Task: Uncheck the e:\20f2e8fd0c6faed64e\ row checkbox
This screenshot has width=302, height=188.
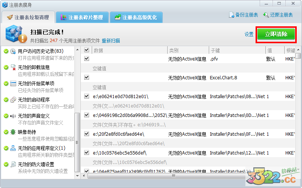Action: [87, 134]
